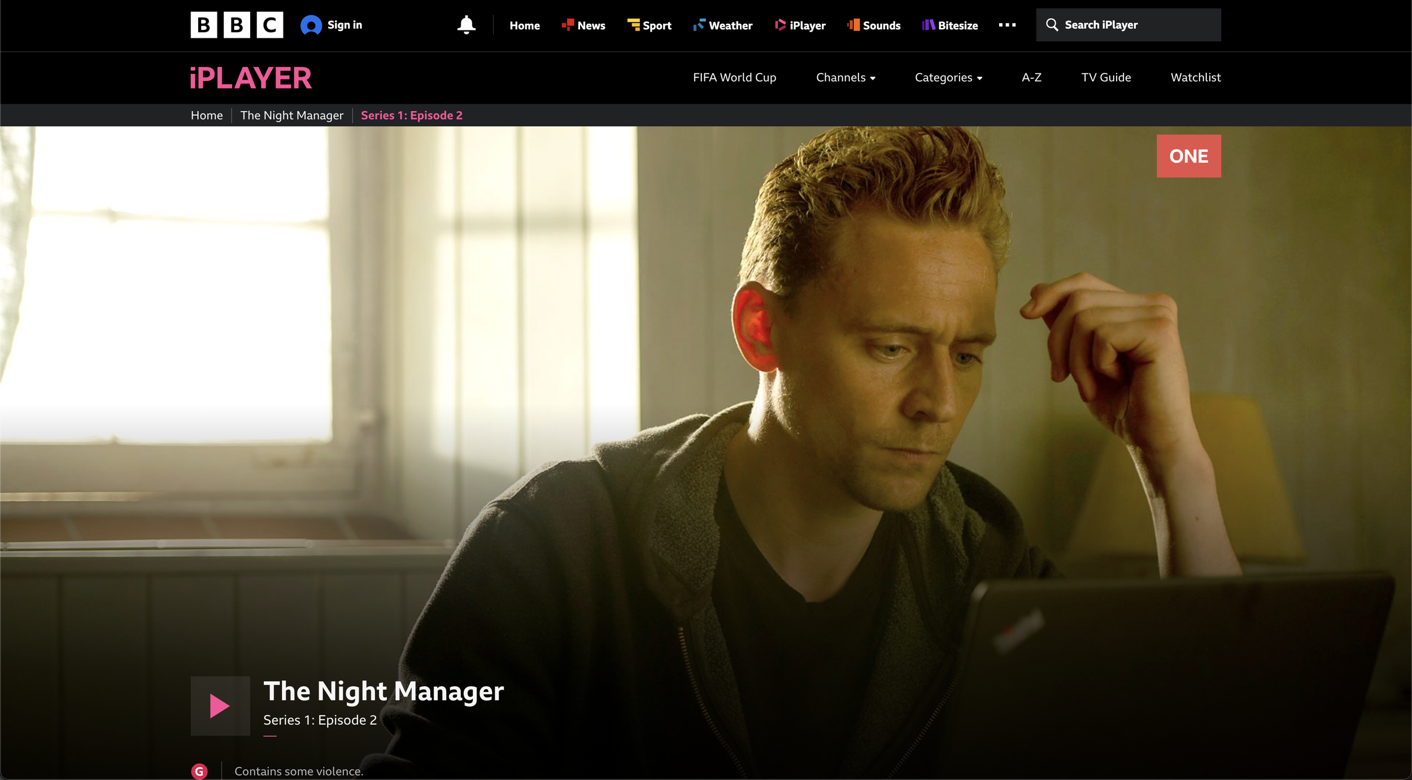
Task: Open the A-Z programme list
Action: (1031, 77)
